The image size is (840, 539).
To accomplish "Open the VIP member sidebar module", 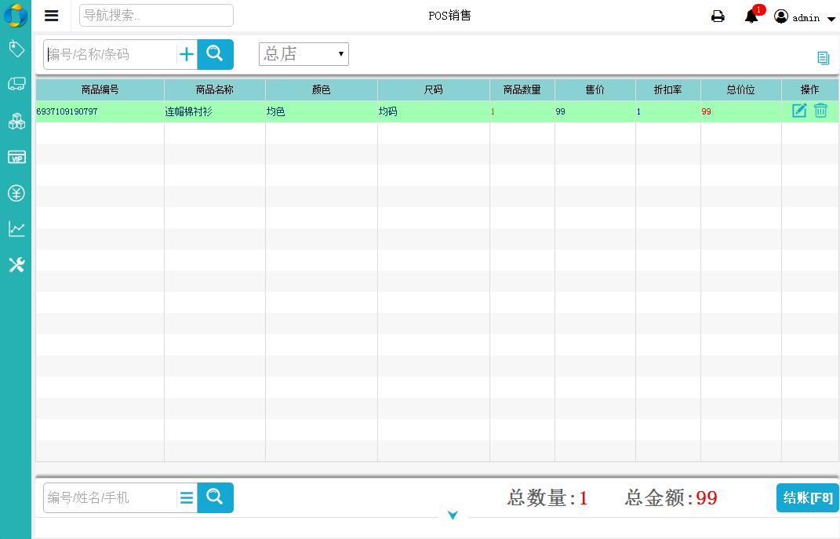I will [x=16, y=157].
